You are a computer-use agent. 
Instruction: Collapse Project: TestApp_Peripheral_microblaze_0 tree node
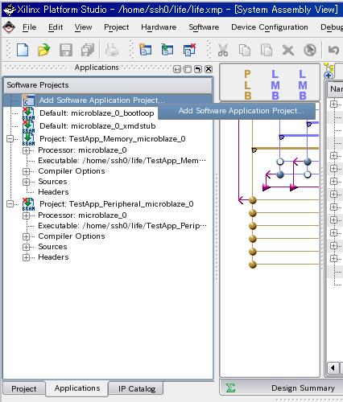click(x=10, y=204)
